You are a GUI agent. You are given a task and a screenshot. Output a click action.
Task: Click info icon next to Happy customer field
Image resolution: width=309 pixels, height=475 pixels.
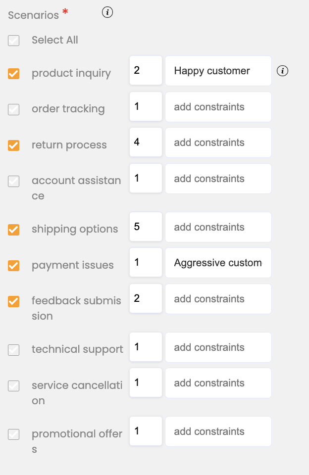coord(282,71)
